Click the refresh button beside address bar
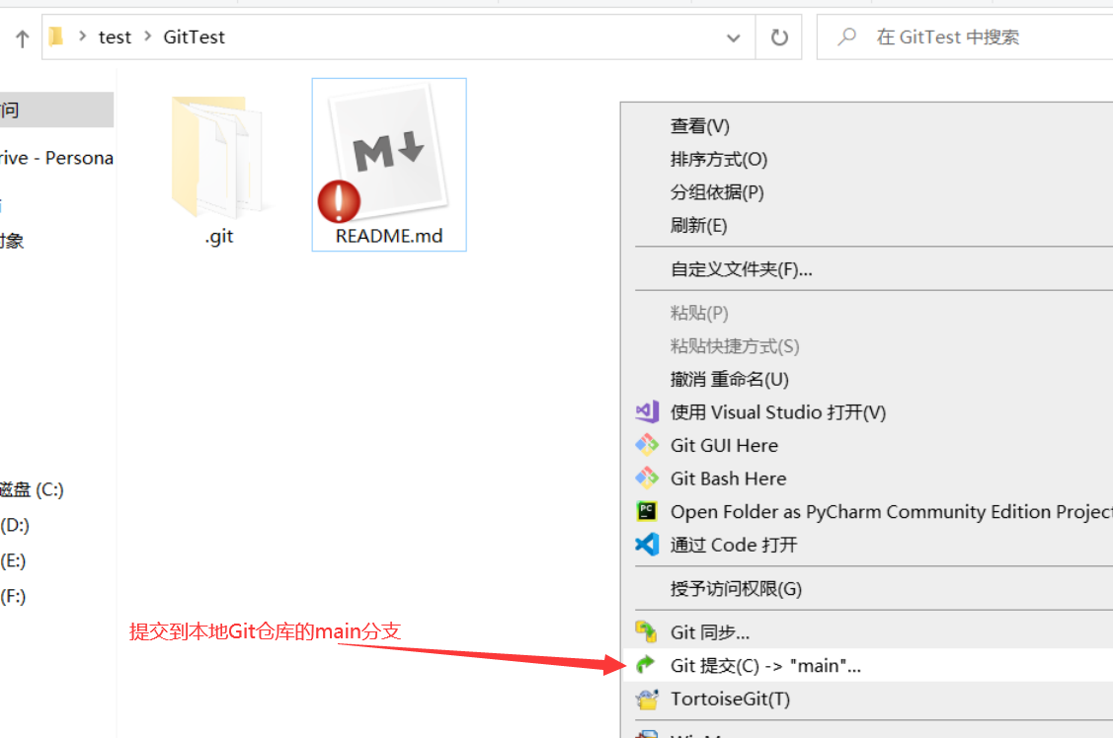Viewport: 1113px width, 738px height. pyautogui.click(x=779, y=37)
